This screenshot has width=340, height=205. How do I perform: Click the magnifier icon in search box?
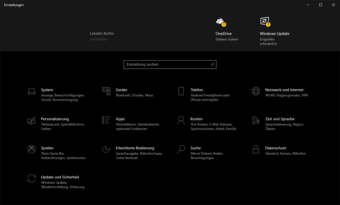pos(212,64)
